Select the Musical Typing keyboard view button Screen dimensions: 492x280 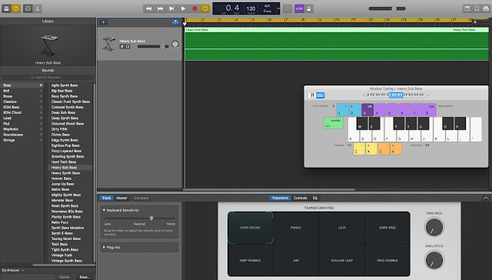(320, 95)
